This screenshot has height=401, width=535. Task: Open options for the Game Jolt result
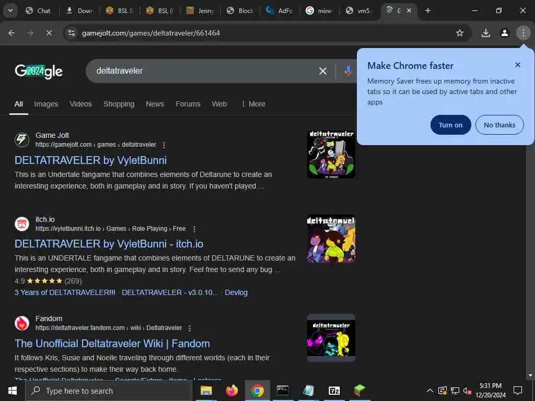tap(164, 145)
